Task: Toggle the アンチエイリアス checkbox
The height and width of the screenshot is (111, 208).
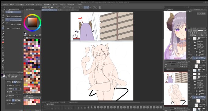Action: pos(8,104)
